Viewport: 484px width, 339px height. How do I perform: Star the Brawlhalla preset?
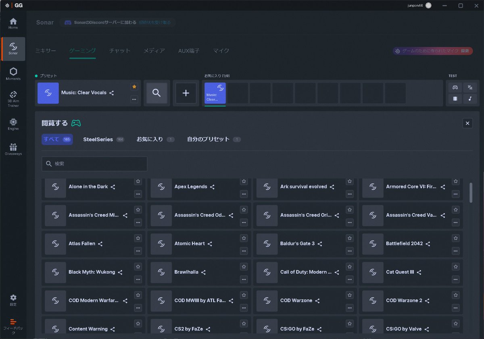[x=244, y=266]
